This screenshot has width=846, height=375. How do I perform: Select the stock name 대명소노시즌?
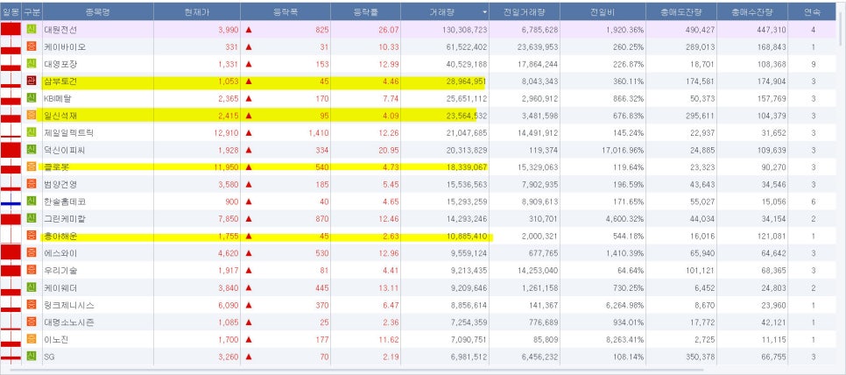69,322
